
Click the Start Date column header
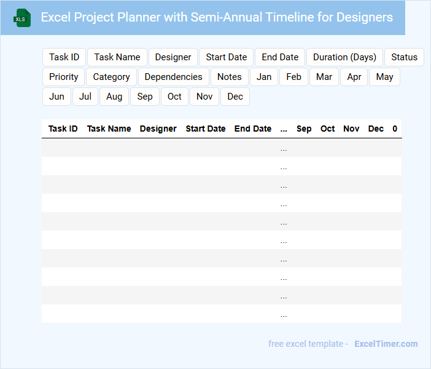[206, 129]
